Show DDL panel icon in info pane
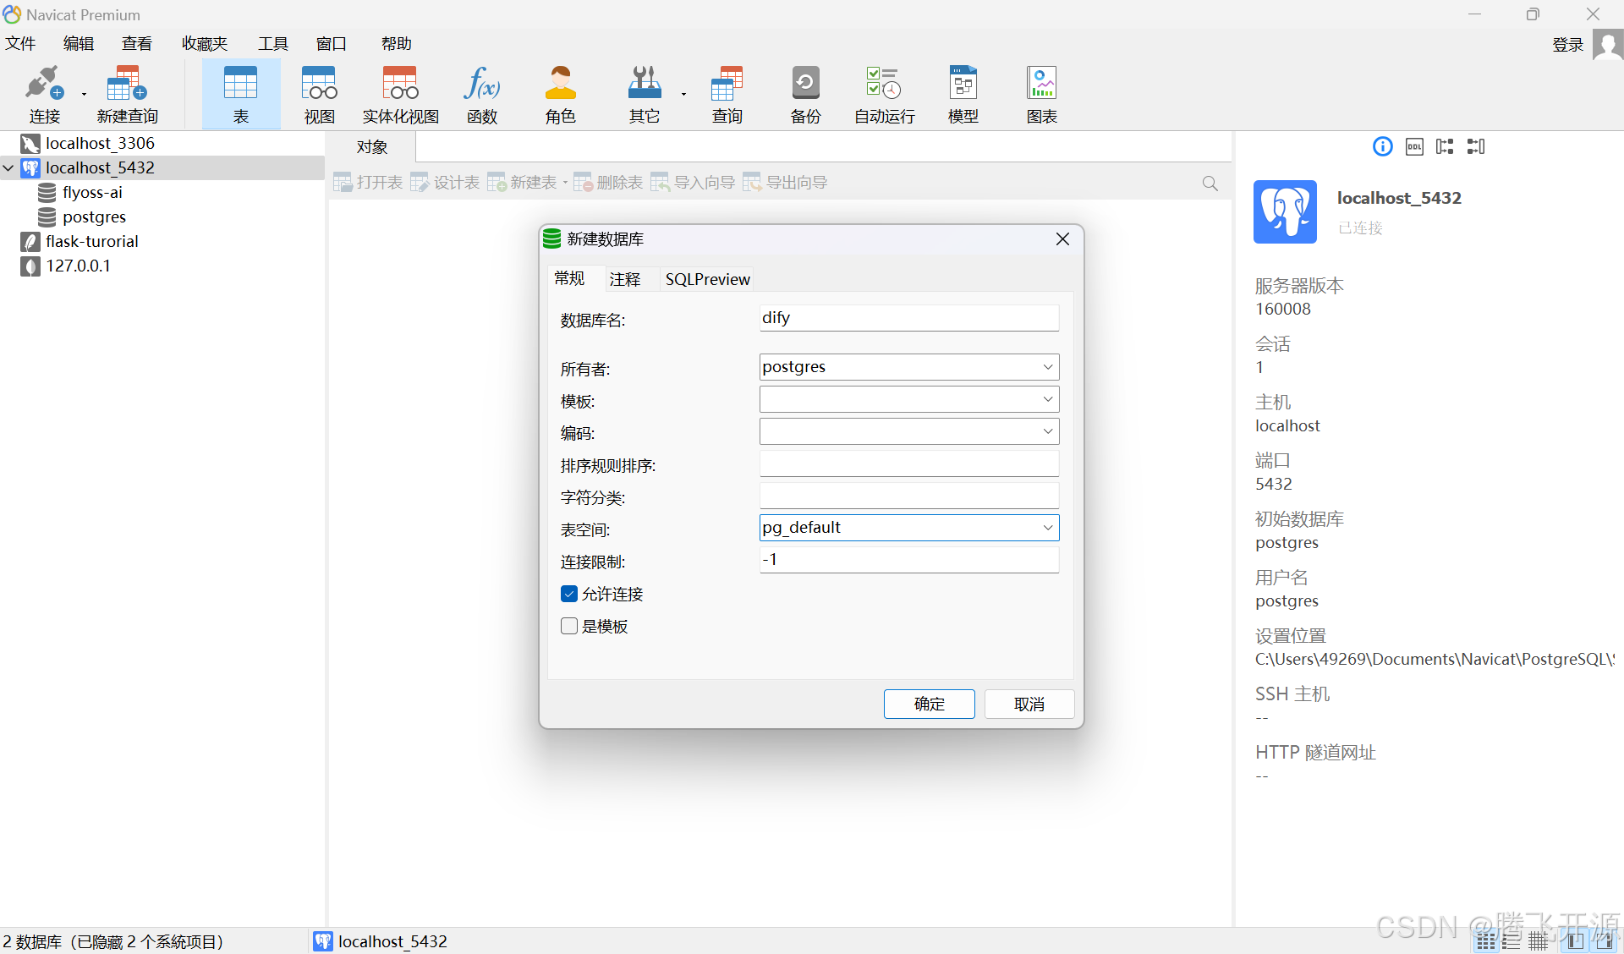 (x=1414, y=147)
